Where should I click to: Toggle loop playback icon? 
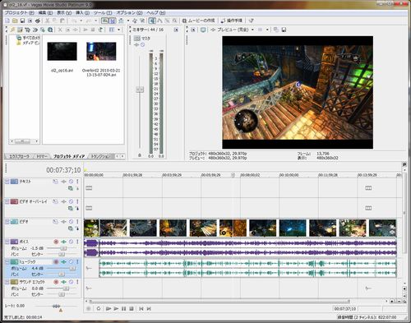99,309
